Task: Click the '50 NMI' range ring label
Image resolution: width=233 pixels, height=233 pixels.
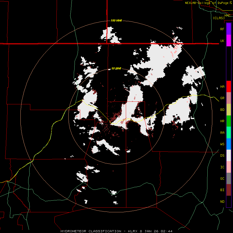Action: pos(116,69)
